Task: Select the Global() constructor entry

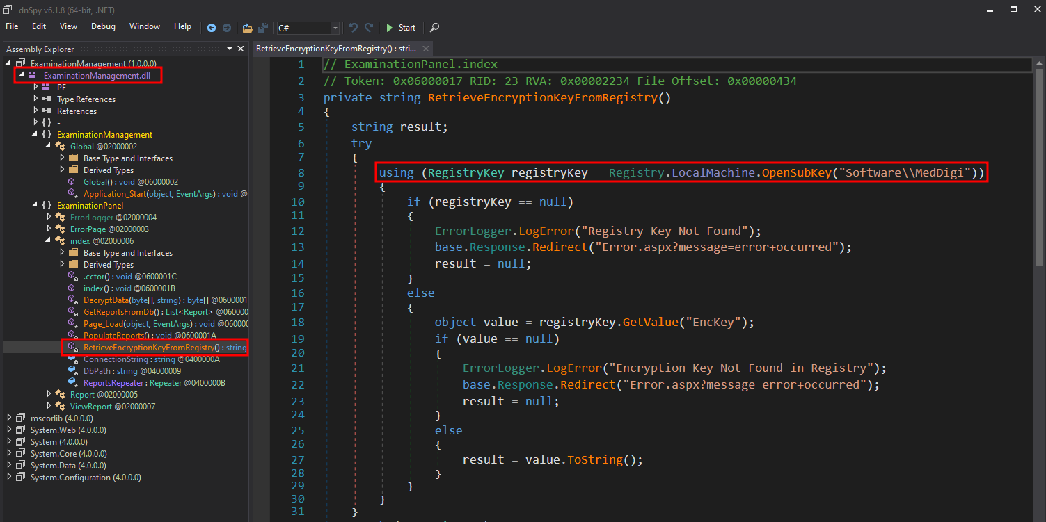Action: pos(131,182)
